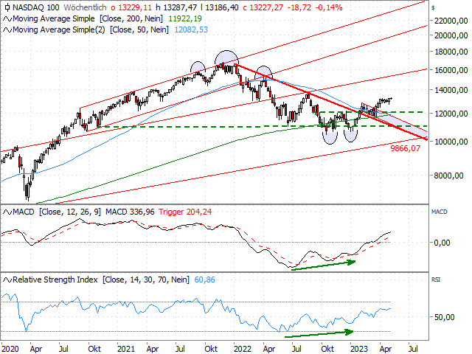
Task: Click the 2022 label on time axis
Action: (243, 349)
